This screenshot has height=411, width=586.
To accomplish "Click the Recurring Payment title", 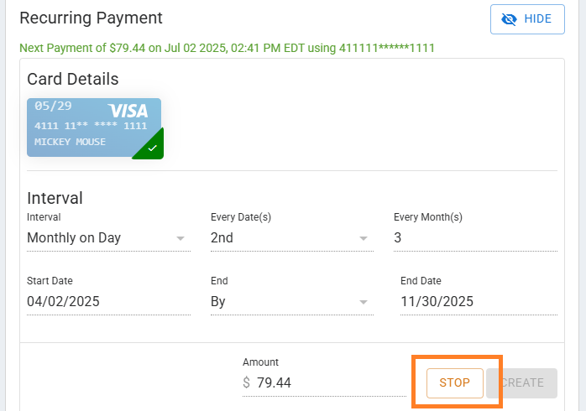I will click(91, 18).
